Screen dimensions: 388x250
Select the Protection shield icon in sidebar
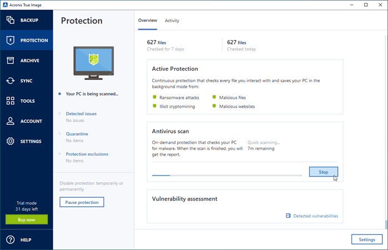pyautogui.click(x=10, y=41)
